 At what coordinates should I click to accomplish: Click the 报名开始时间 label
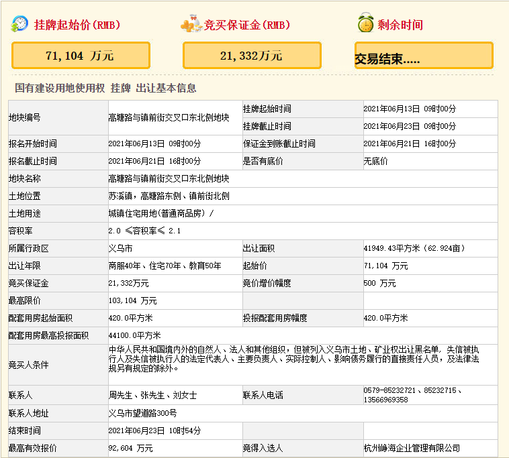click(33, 144)
